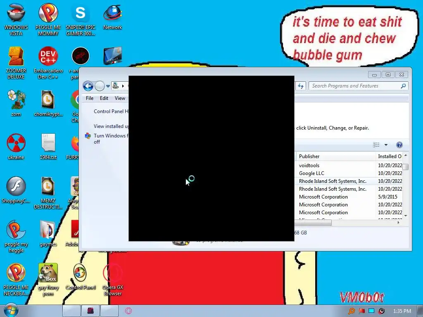
Task: Click the blue monitor network tray icon
Action: click(371, 311)
